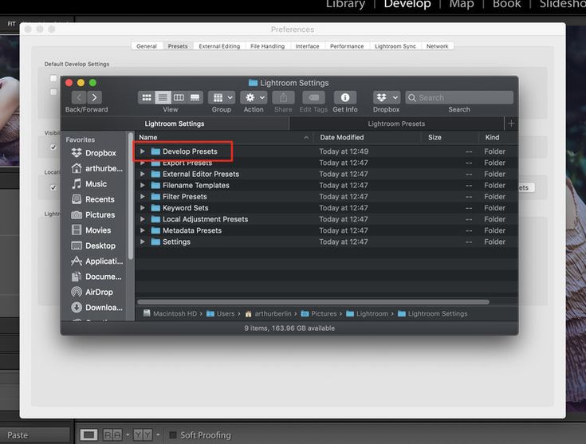This screenshot has height=444, width=586.
Task: Open File Handling tab in Preferences
Action: (x=268, y=46)
